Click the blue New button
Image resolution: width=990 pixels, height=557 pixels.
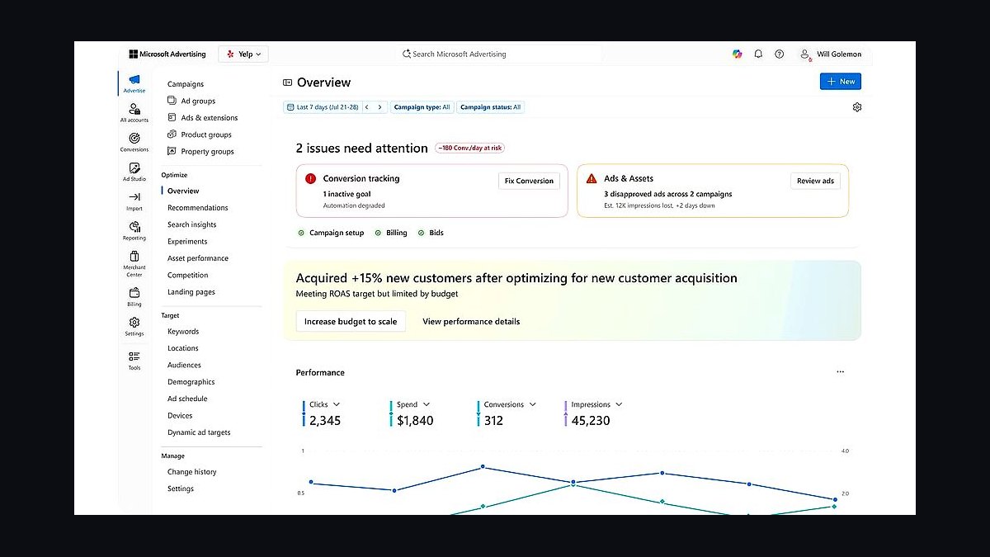(841, 82)
